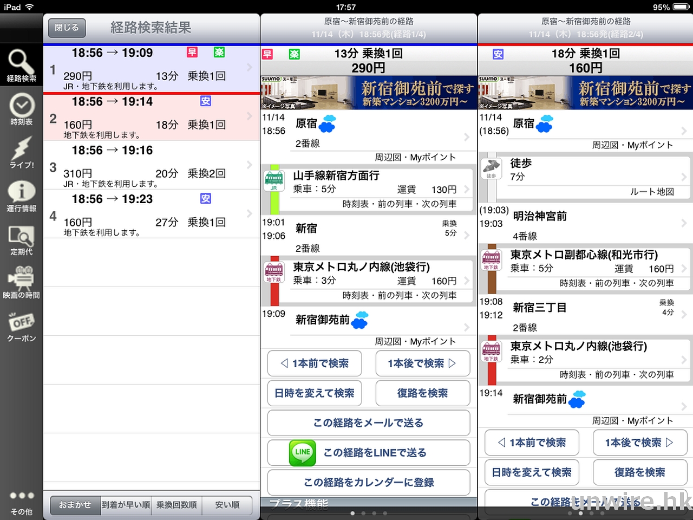Expand route 1 departing 18:56 arriving 19:09
693x520 pixels.
(151, 69)
